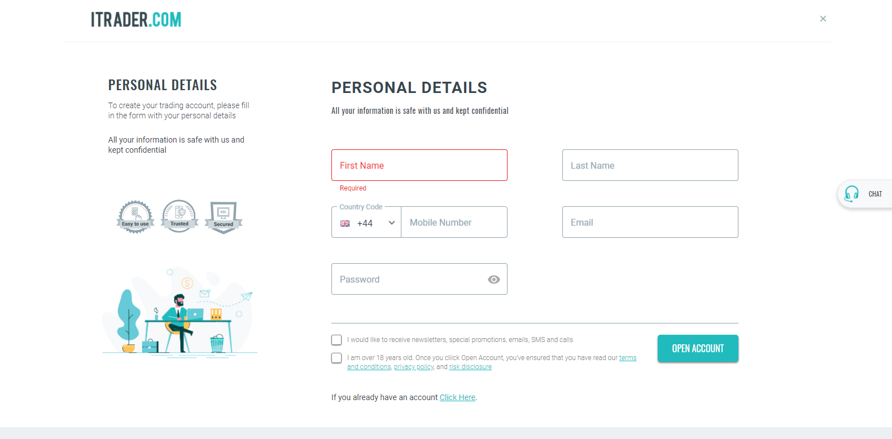The width and height of the screenshot is (892, 439).
Task: Open the country code dropdown
Action: (x=366, y=222)
